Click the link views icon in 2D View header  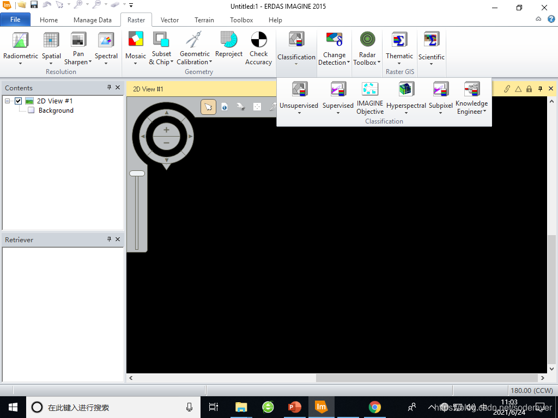tap(507, 89)
